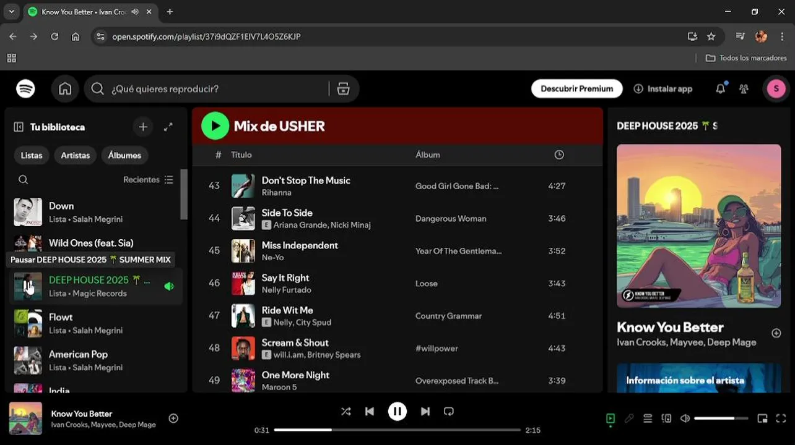
Task: Click the duration clock column header
Action: click(x=559, y=155)
